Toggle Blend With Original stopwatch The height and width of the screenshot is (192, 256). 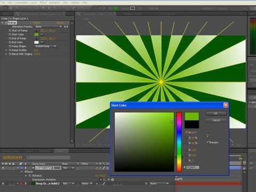pyautogui.click(x=10, y=54)
